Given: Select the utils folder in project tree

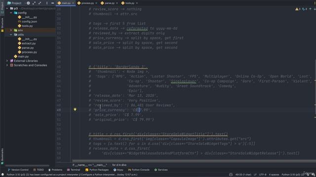Looking at the screenshot, I should pos(21,34).
